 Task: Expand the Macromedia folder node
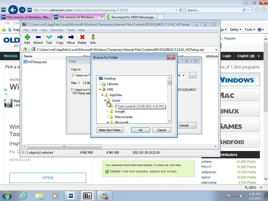[x=108, y=117]
